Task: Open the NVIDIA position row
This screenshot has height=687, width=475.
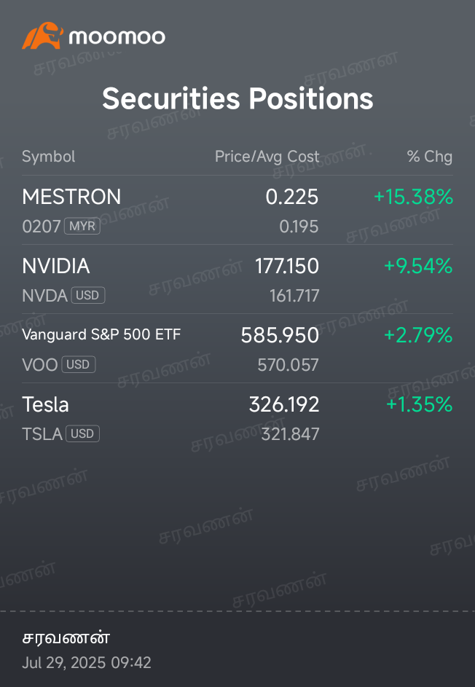Action: (237, 279)
